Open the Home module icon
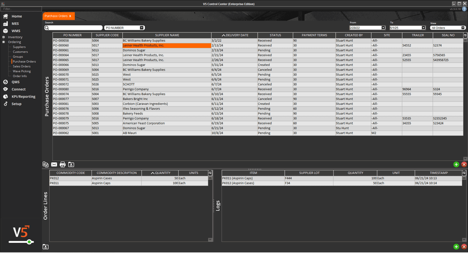This screenshot has height=253, width=468. 5,16
